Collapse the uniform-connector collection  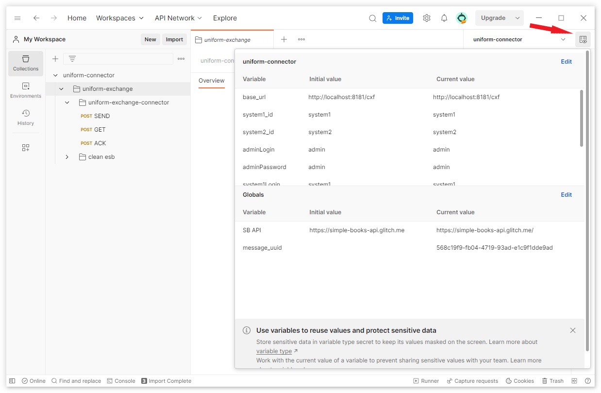point(55,75)
